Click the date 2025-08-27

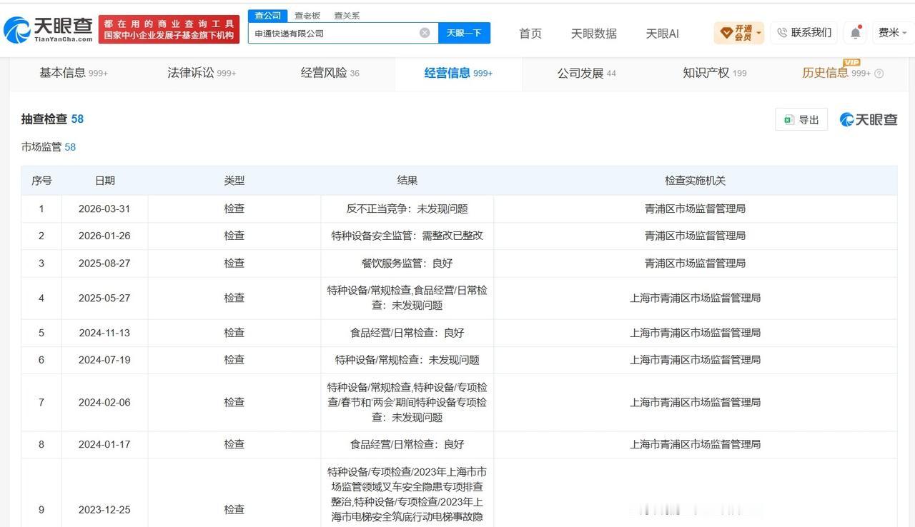(104, 263)
